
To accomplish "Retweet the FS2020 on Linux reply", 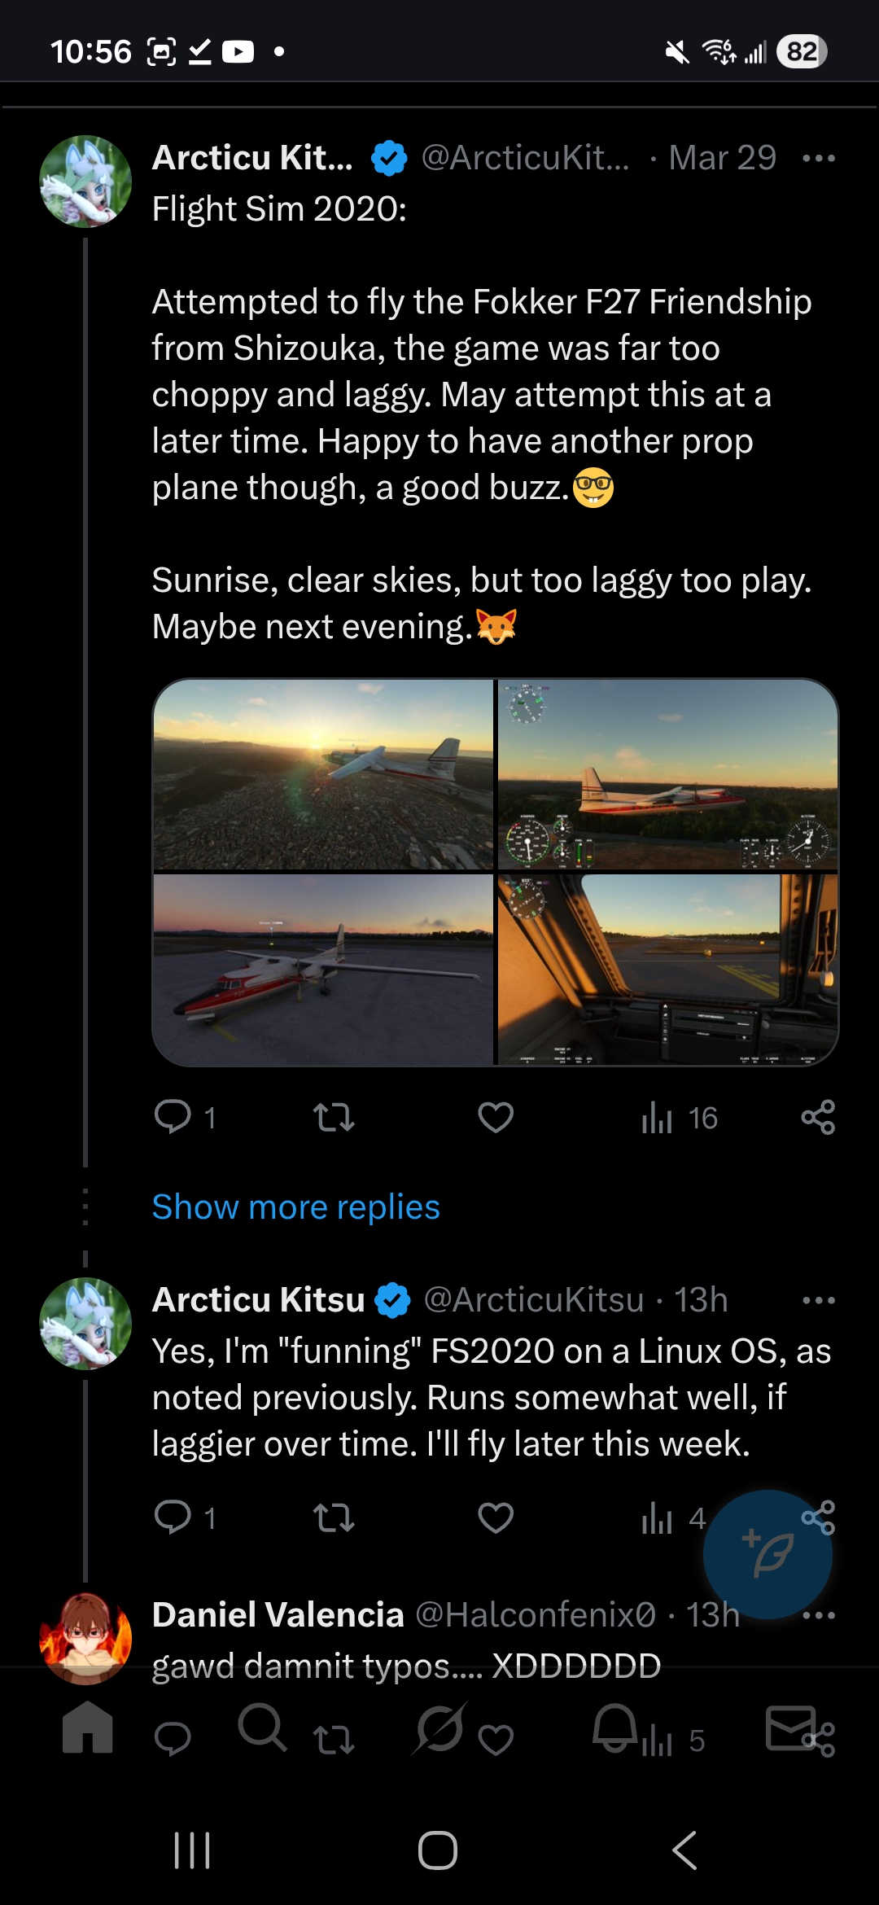I will (x=334, y=1517).
